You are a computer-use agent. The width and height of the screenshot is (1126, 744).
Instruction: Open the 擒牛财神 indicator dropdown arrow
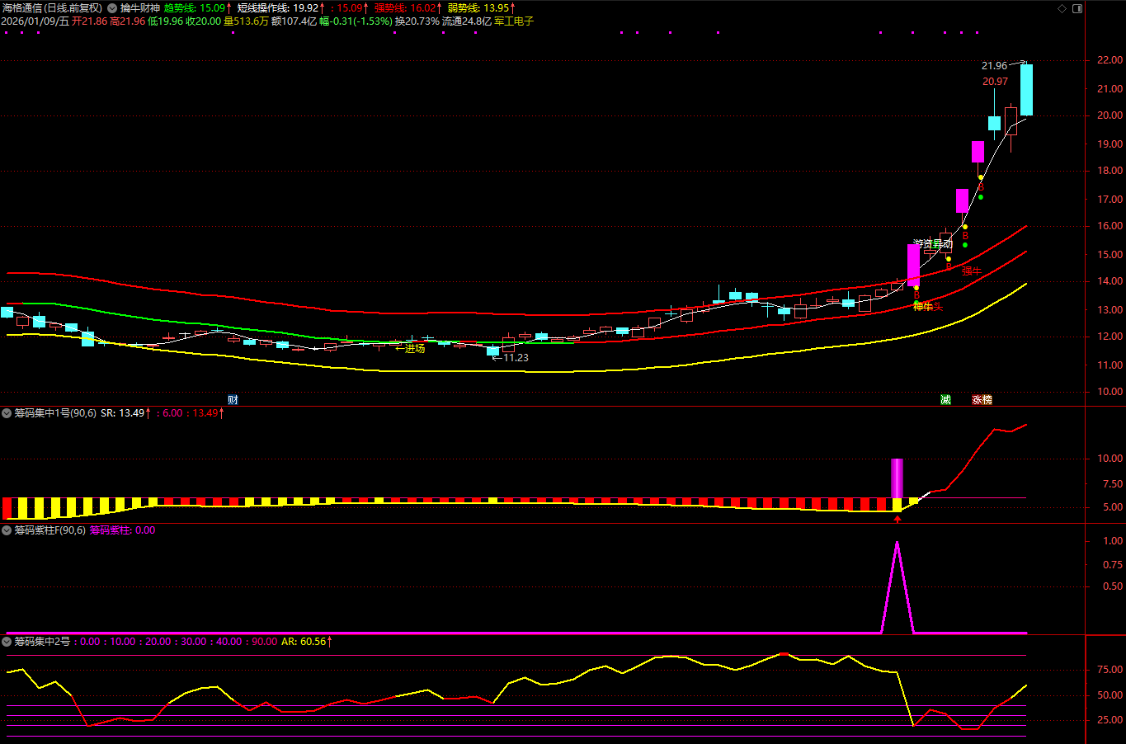112,8
